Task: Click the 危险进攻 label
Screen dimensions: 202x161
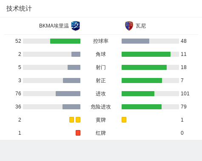Action: tap(101, 107)
